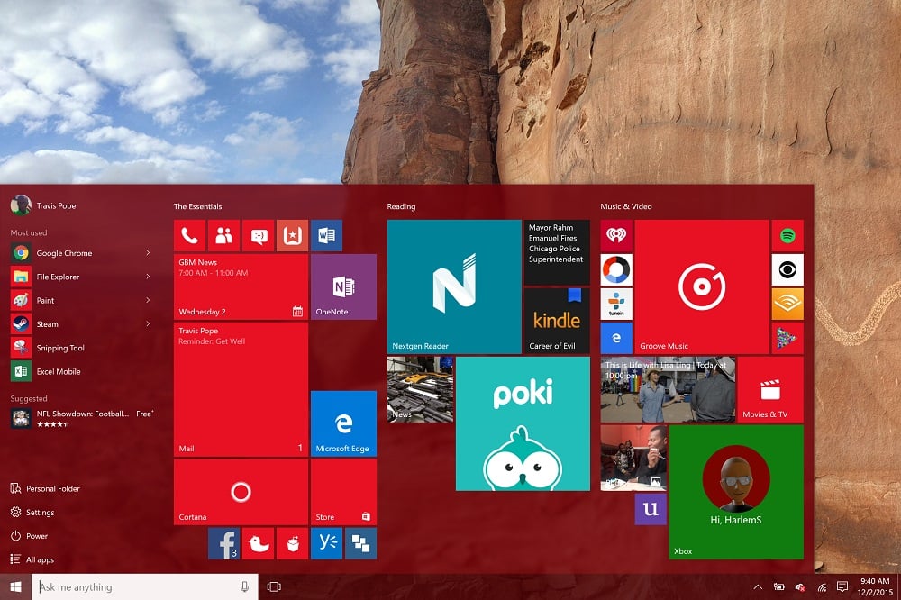Launch the Groove Music tile

pos(702,286)
